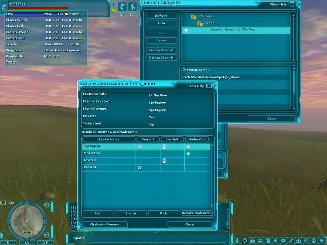Open the mail envelope icon in bottom toolbar
327x245 pixels.
(x=283, y=240)
